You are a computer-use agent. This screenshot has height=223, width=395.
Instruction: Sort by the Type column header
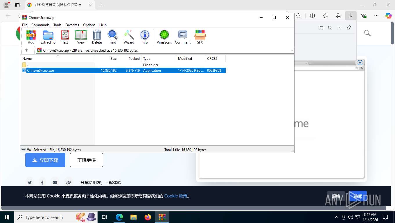pos(159,59)
